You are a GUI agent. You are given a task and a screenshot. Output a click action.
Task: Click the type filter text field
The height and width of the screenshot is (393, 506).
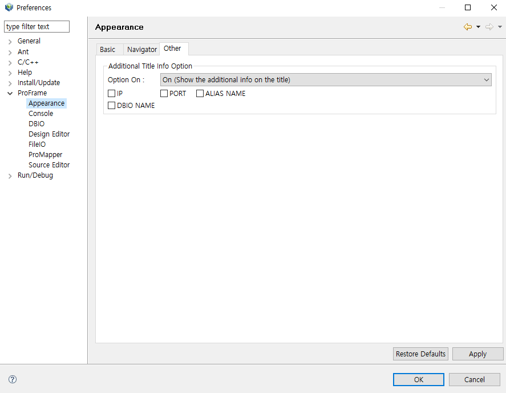[37, 27]
